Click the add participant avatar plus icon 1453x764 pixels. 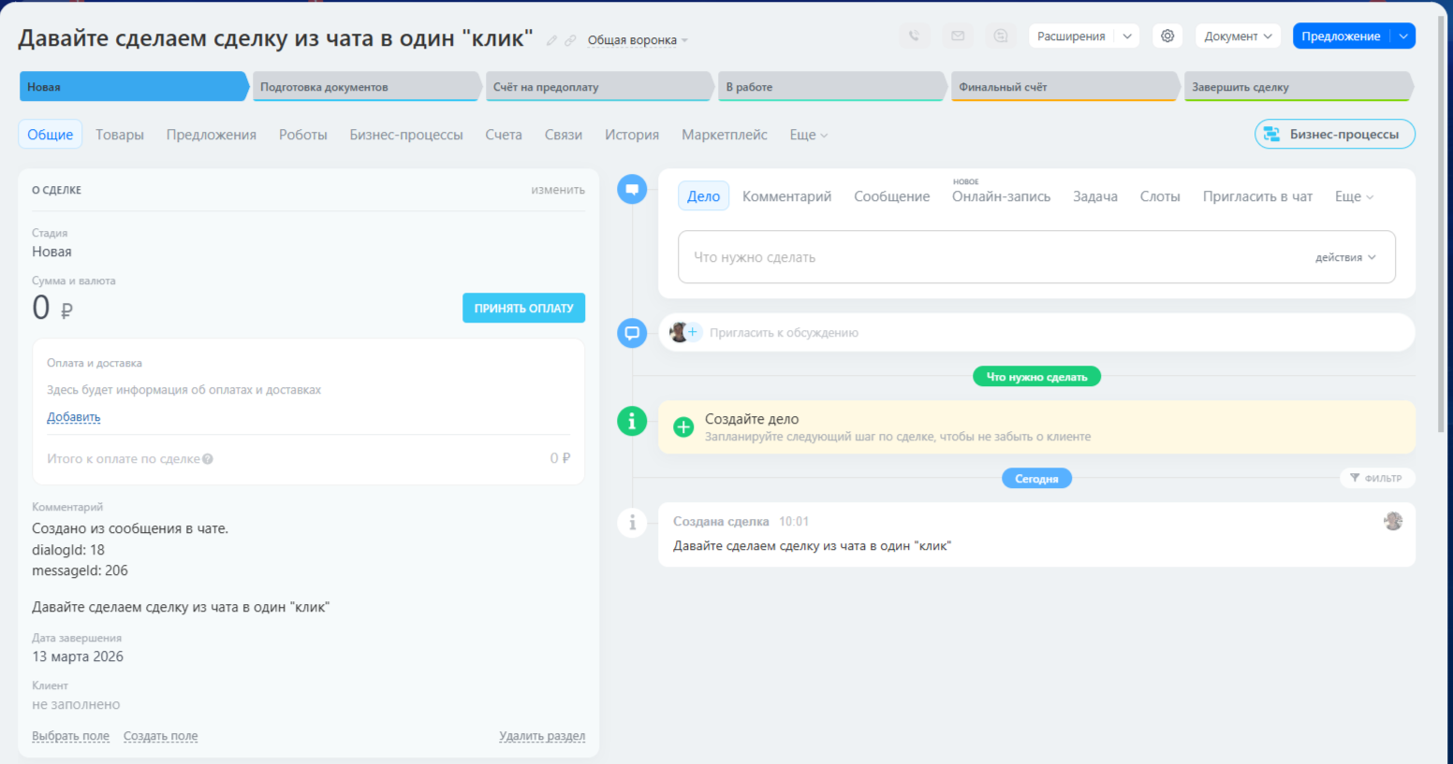(693, 332)
